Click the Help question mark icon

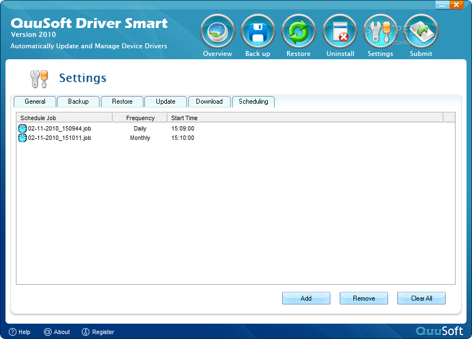12,332
